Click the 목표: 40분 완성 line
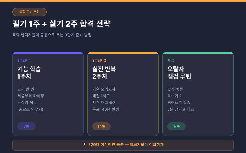Image resolution: width=246 pixels, height=153 pixels. coord(105,109)
